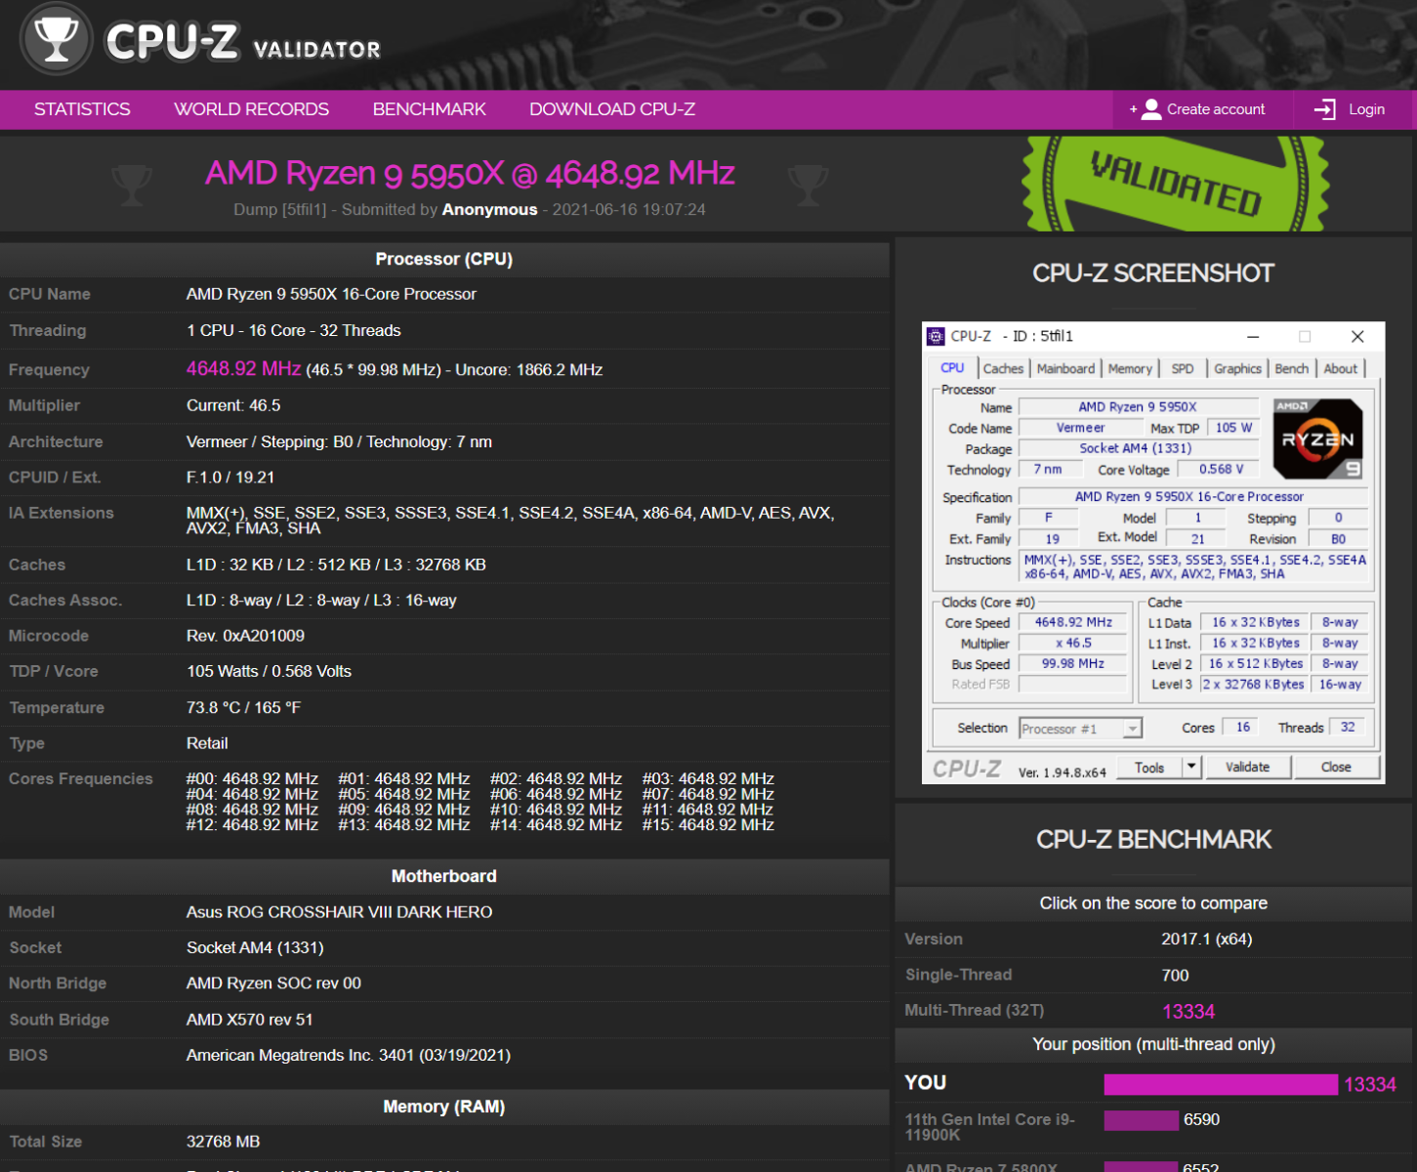Click the frequency value 4648.92 MHz

click(244, 369)
